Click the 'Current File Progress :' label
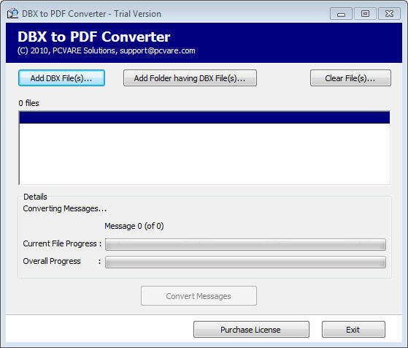 click(62, 243)
